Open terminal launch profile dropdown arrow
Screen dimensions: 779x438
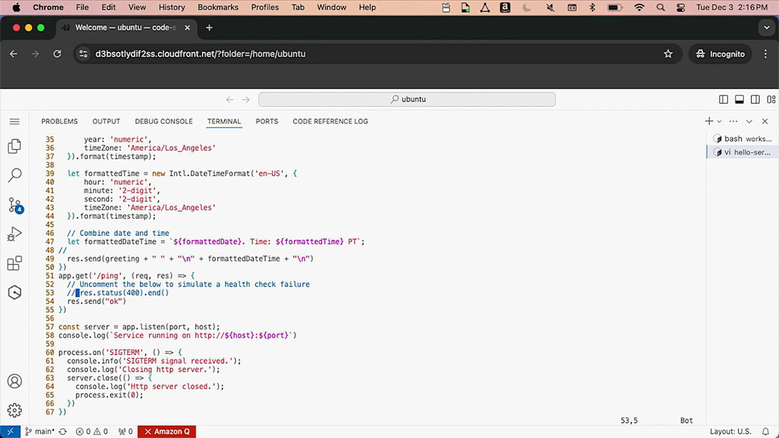(x=719, y=121)
